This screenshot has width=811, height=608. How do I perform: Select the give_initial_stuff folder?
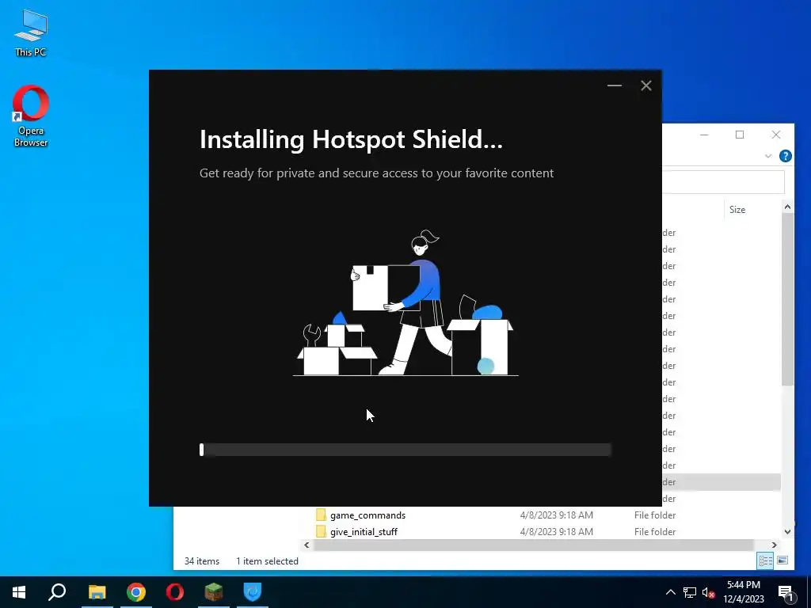(364, 531)
